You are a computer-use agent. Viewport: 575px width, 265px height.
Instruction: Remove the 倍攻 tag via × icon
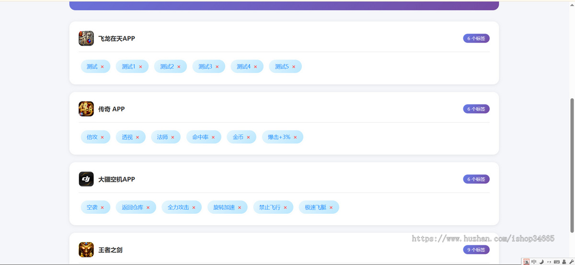(102, 138)
